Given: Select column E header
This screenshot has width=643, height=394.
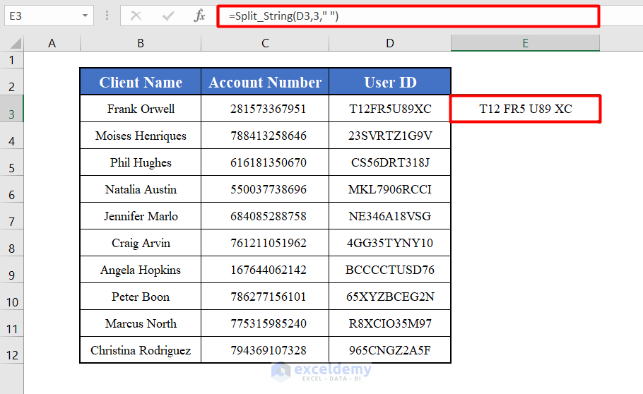Looking at the screenshot, I should [525, 44].
